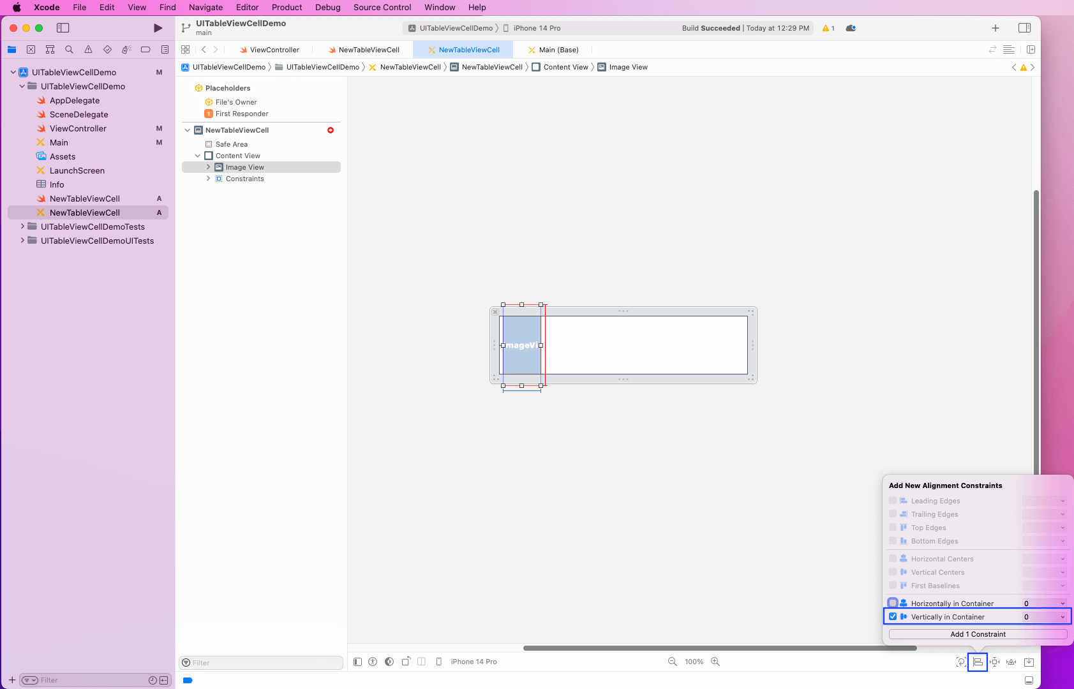This screenshot has height=689, width=1074.
Task: Enable the Leading Edges alignment checkbox
Action: pyautogui.click(x=892, y=501)
